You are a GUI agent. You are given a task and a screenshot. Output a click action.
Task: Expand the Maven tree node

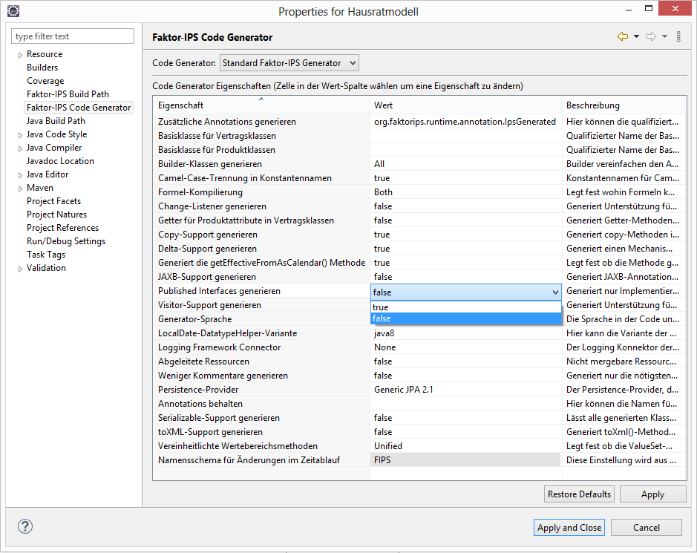click(x=20, y=189)
